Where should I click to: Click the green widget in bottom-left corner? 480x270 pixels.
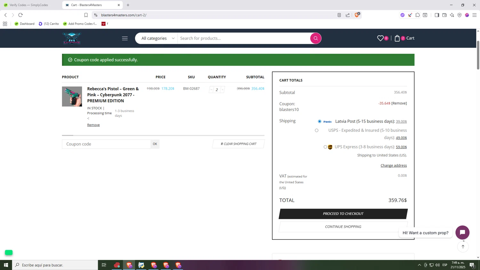click(9, 253)
